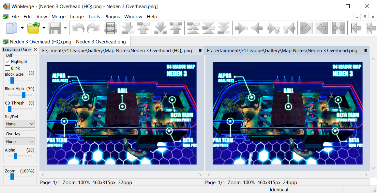Click the Next Conflict down-arrow icon

click(x=160, y=28)
